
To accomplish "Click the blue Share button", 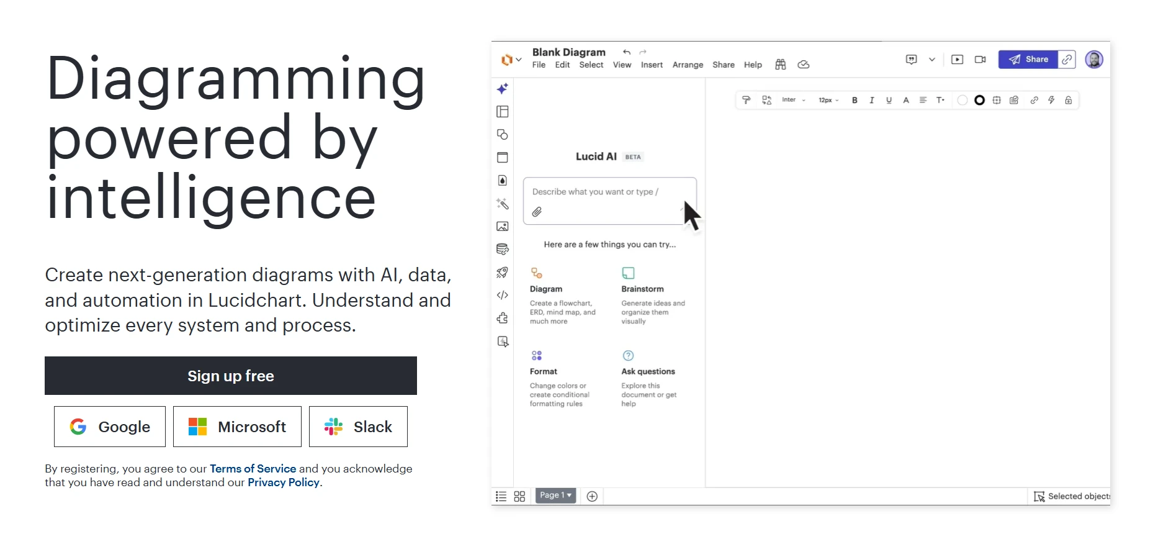I will [1028, 60].
